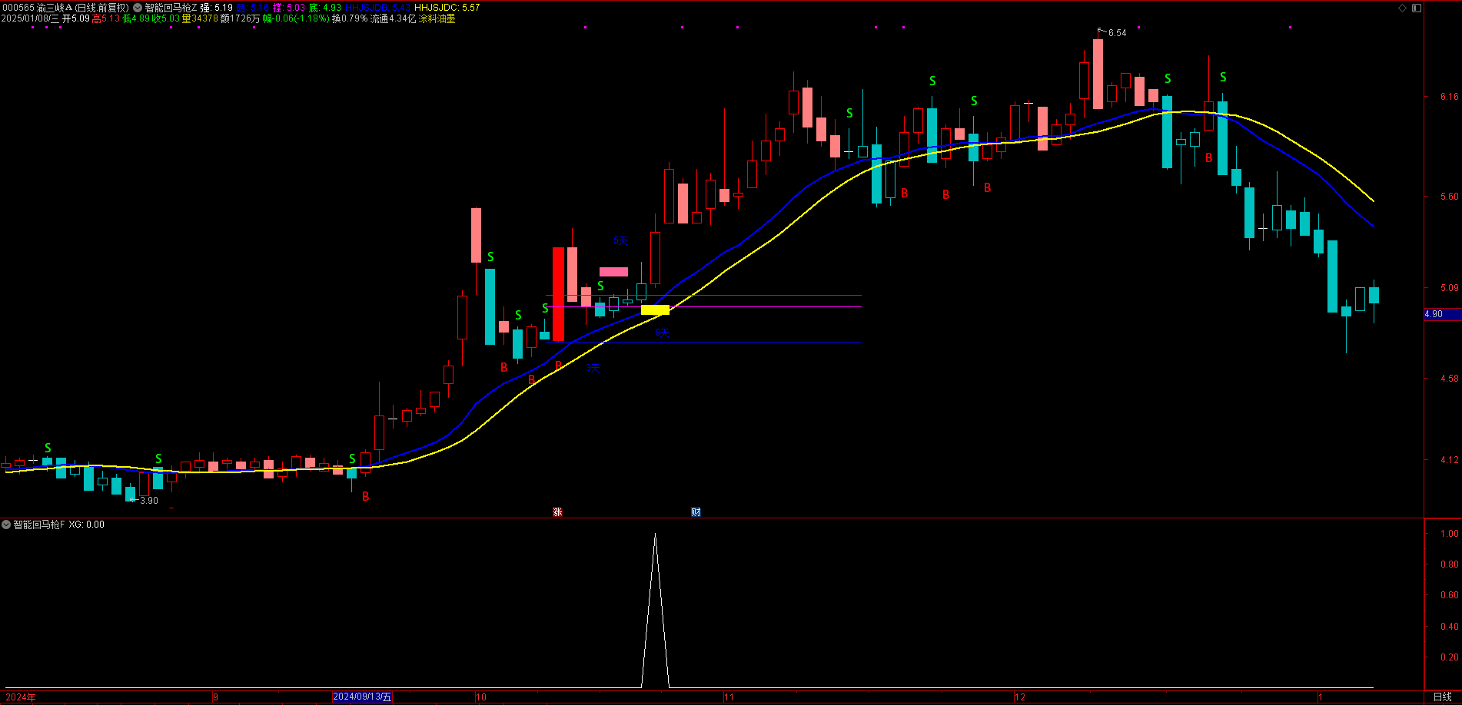Click the blue 财 financial event marker
Image resolution: width=1462 pixels, height=705 pixels.
(696, 511)
